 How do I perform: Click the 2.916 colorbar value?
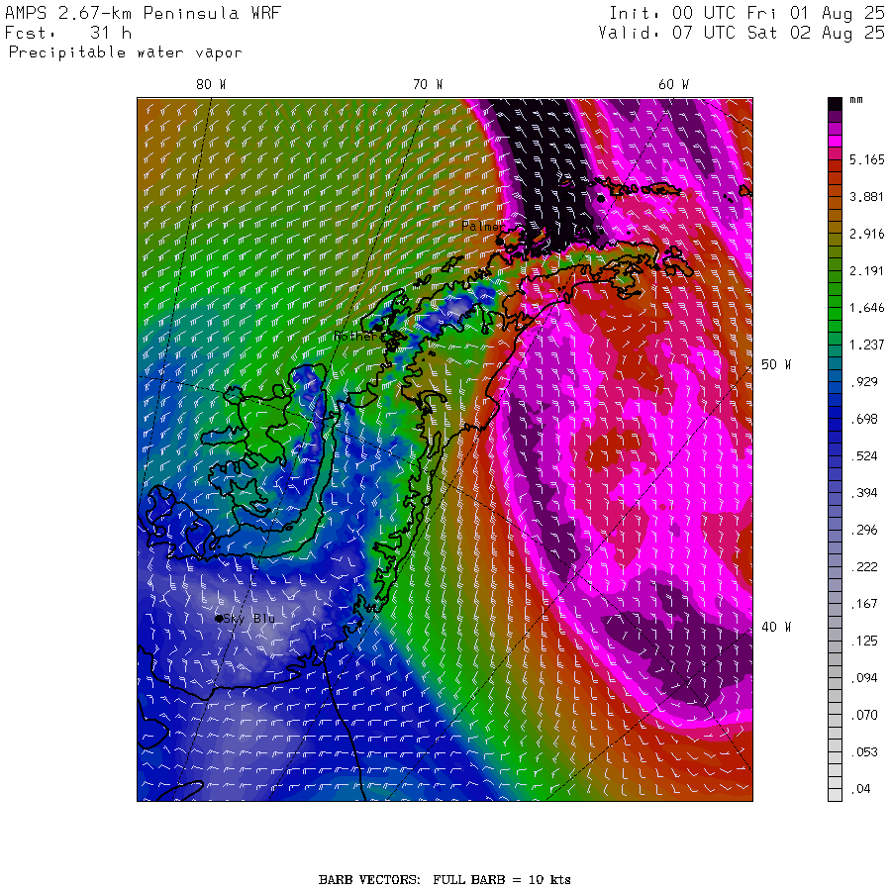pos(866,234)
